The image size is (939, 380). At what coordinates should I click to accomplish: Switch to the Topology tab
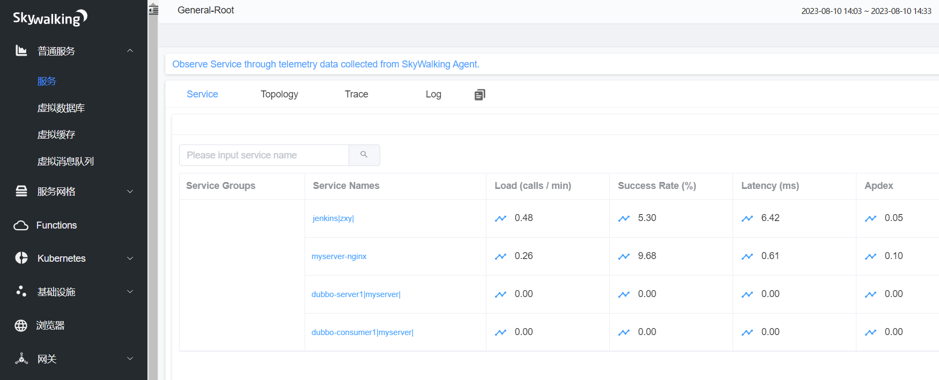(279, 94)
